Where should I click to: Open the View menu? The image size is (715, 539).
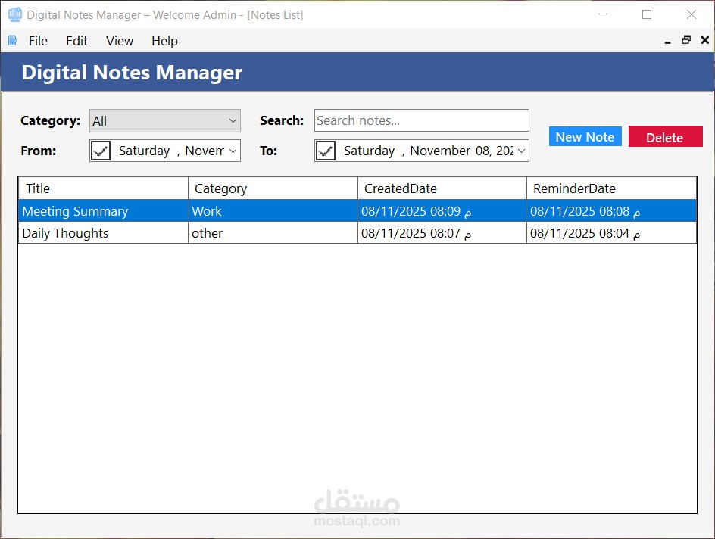(120, 41)
